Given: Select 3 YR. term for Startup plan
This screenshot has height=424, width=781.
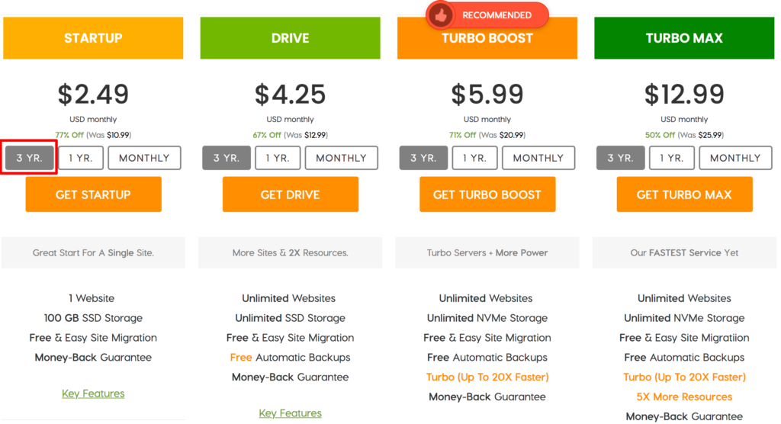Looking at the screenshot, I should click(30, 158).
